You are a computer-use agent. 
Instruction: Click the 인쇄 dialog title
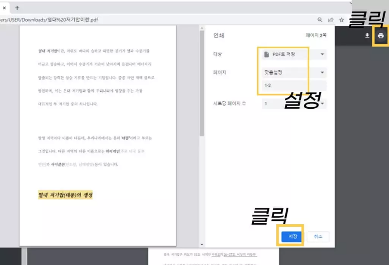(218, 35)
